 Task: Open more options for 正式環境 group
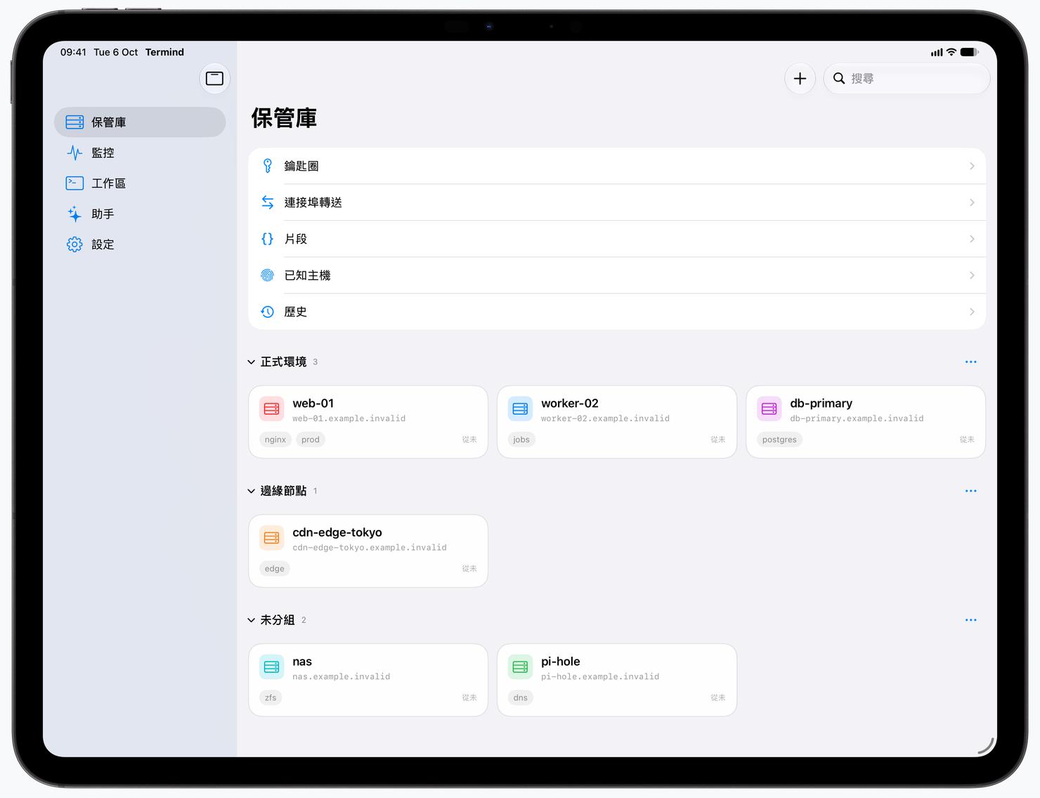coord(971,362)
